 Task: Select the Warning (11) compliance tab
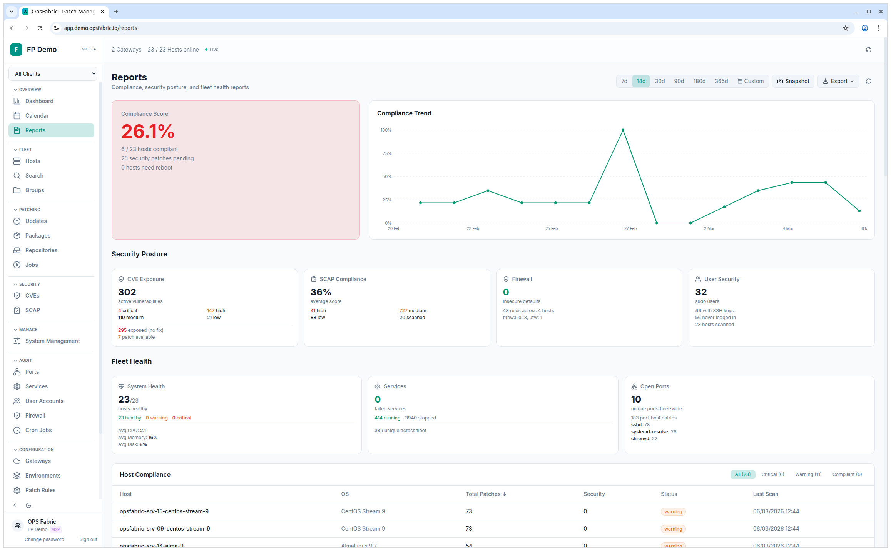(x=808, y=474)
